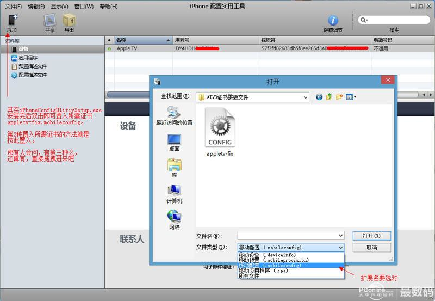Collapse the 文件类型 dropdown list
The width and height of the screenshot is (435, 301).
(341, 248)
